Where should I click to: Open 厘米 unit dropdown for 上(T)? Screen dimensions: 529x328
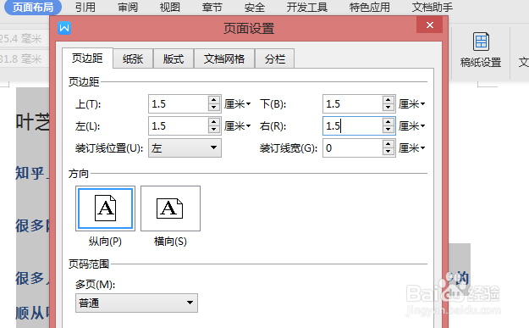click(x=238, y=103)
